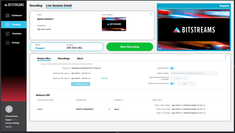Open Templates via its layout icon
This screenshot has height=133, width=235.
point(7,33)
